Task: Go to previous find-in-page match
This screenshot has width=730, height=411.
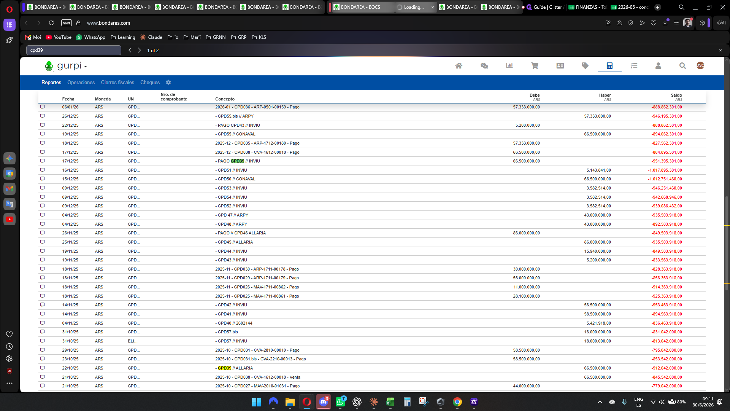Action: (x=130, y=50)
